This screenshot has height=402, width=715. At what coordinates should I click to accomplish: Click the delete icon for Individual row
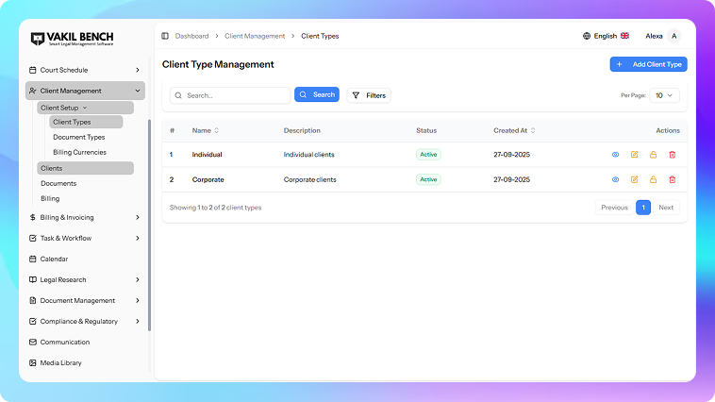tap(672, 154)
